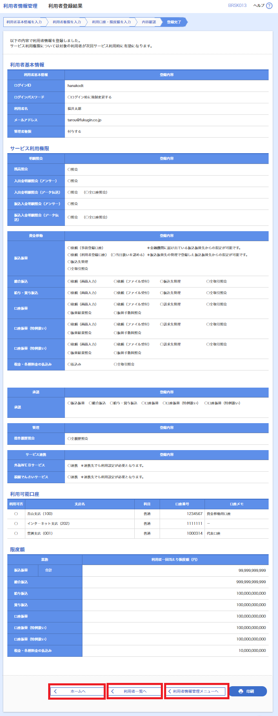
Task: Go to home via ホームへ
Action: pos(78,691)
